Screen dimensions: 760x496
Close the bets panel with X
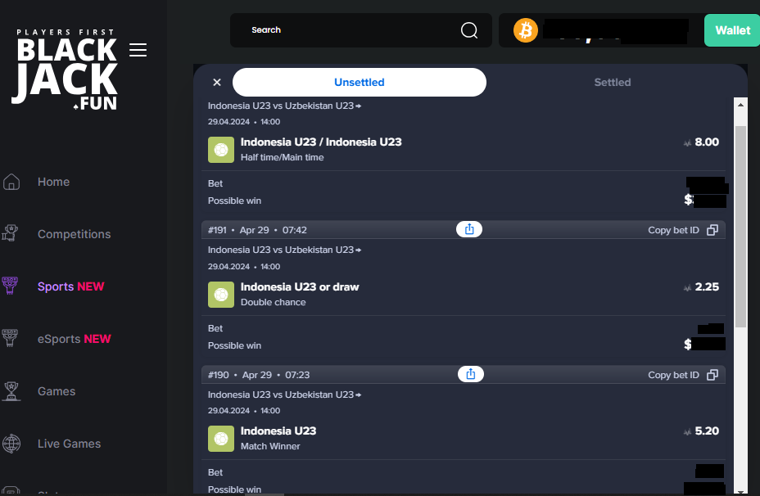[217, 83]
